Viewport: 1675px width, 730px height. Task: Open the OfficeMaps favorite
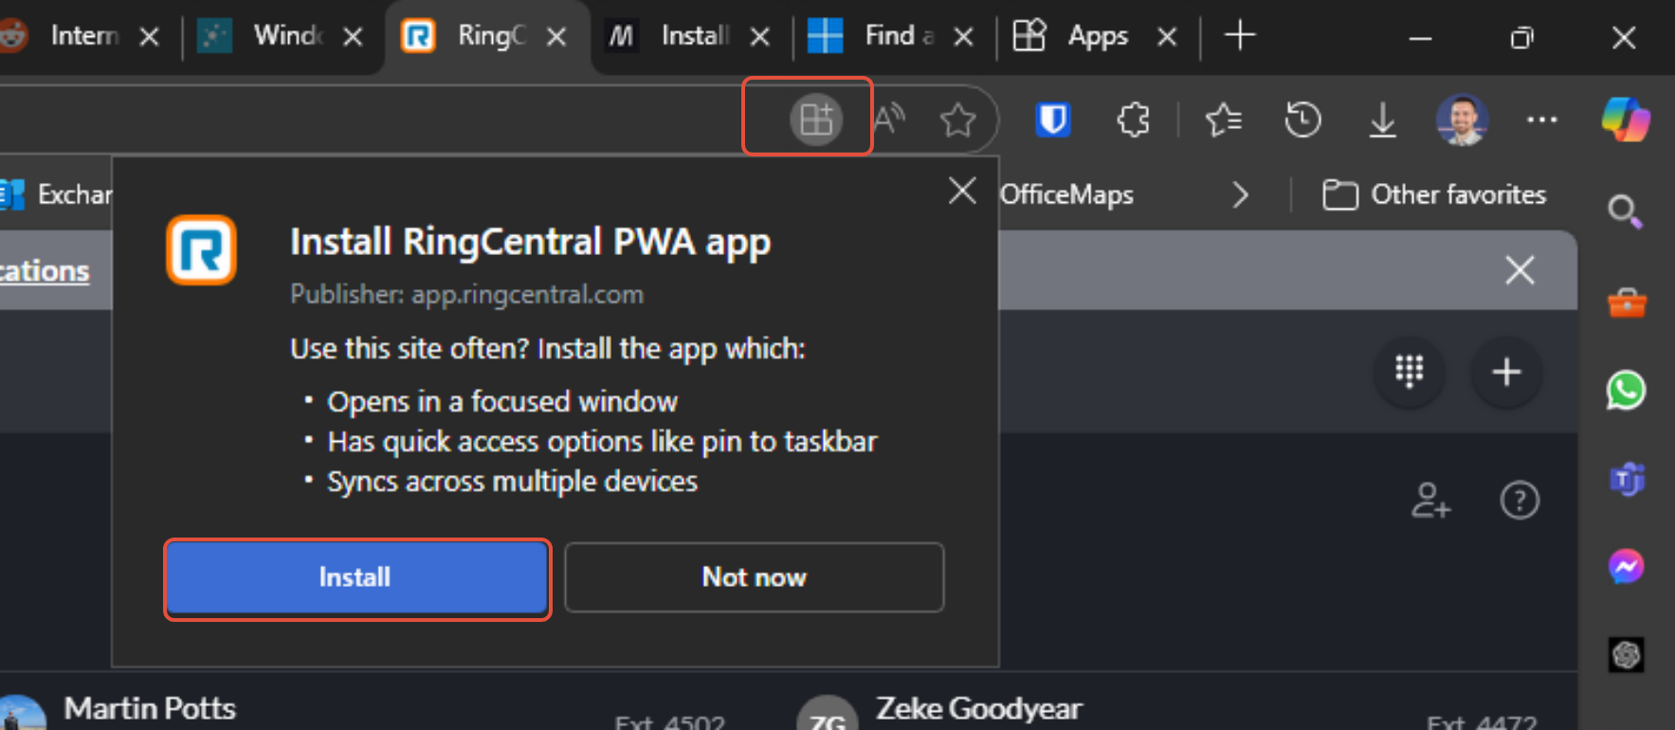1066,194
